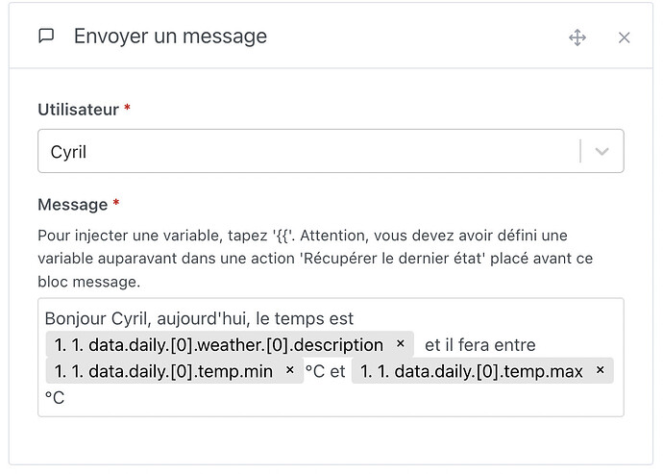Click the move handle arrows icon
Viewport: 663px width, 474px height.
click(x=577, y=37)
